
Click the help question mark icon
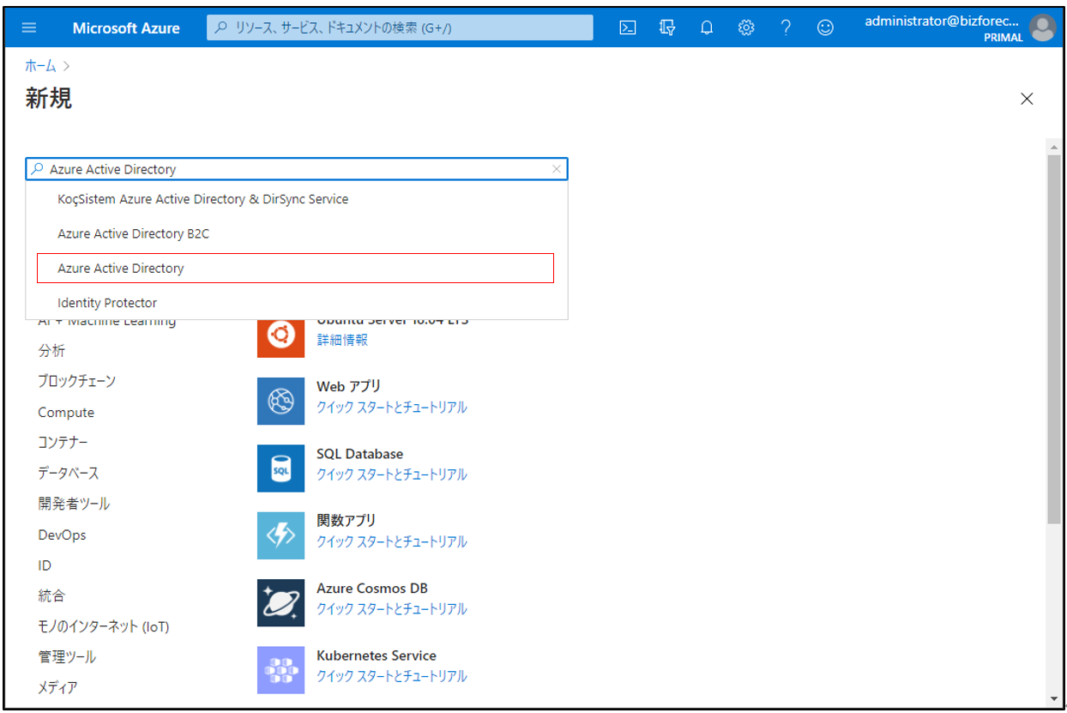pyautogui.click(x=786, y=27)
